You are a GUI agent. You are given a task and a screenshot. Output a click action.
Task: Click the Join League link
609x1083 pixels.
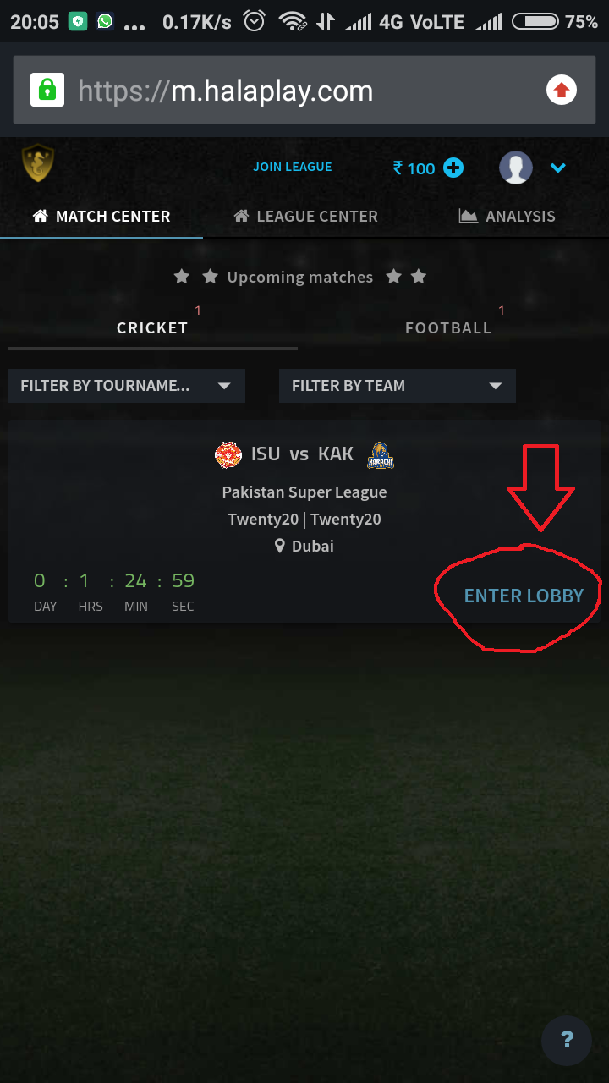click(293, 167)
